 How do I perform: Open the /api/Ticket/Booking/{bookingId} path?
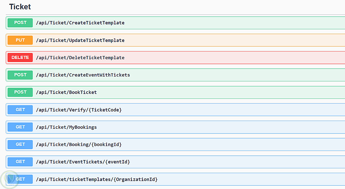(79, 145)
